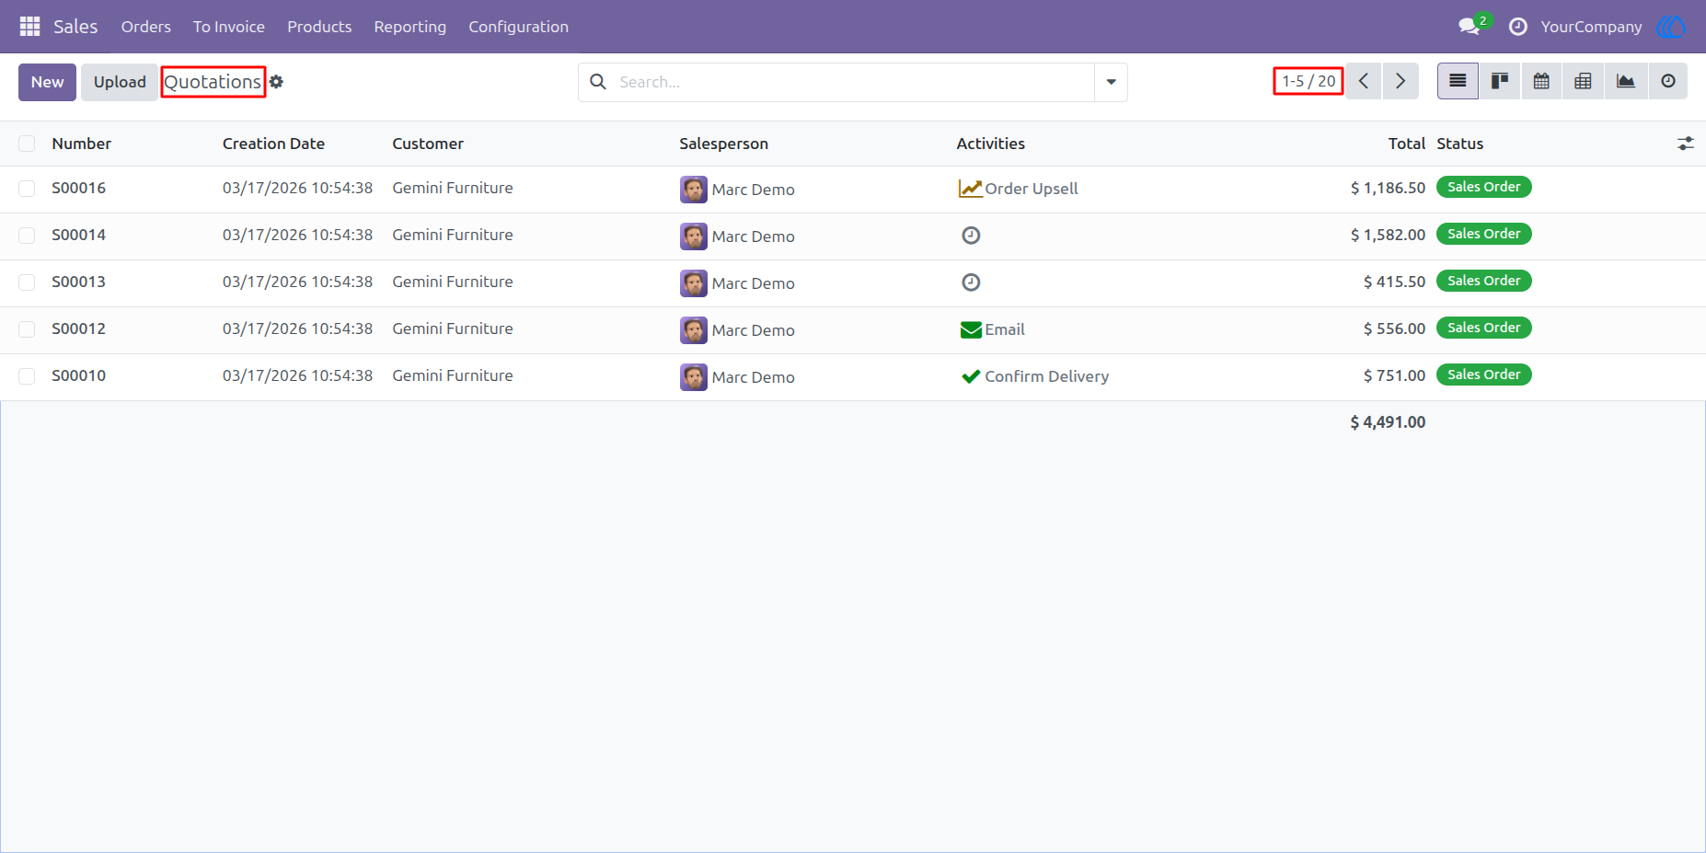This screenshot has width=1706, height=853.
Task: Select the checkbox for order S00014
Action: click(27, 236)
